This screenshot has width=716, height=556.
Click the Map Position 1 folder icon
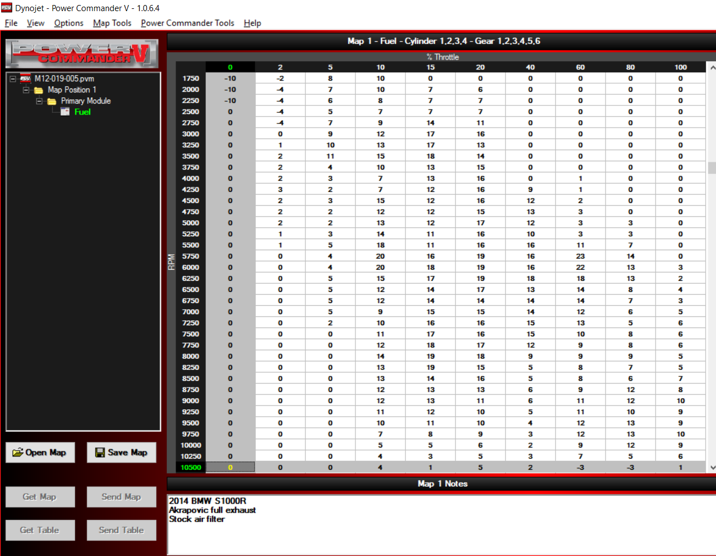coord(38,90)
